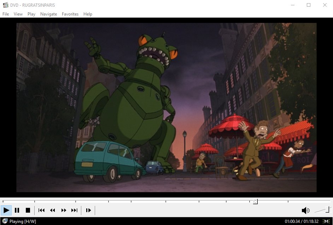This screenshot has width=333, height=225.
Task: Open the View menu
Action: click(18, 14)
